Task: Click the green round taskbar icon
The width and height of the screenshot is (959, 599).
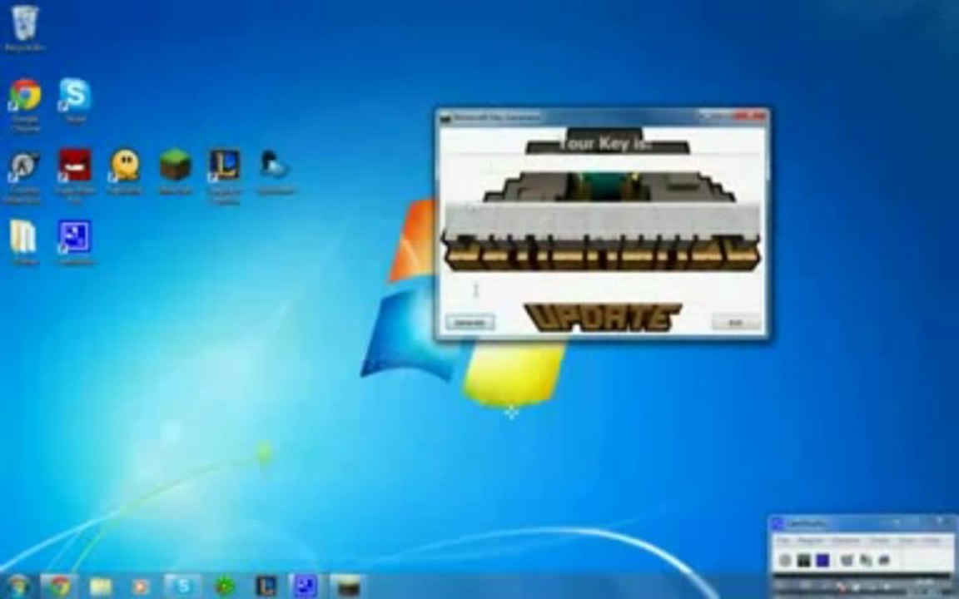Action: [225, 587]
